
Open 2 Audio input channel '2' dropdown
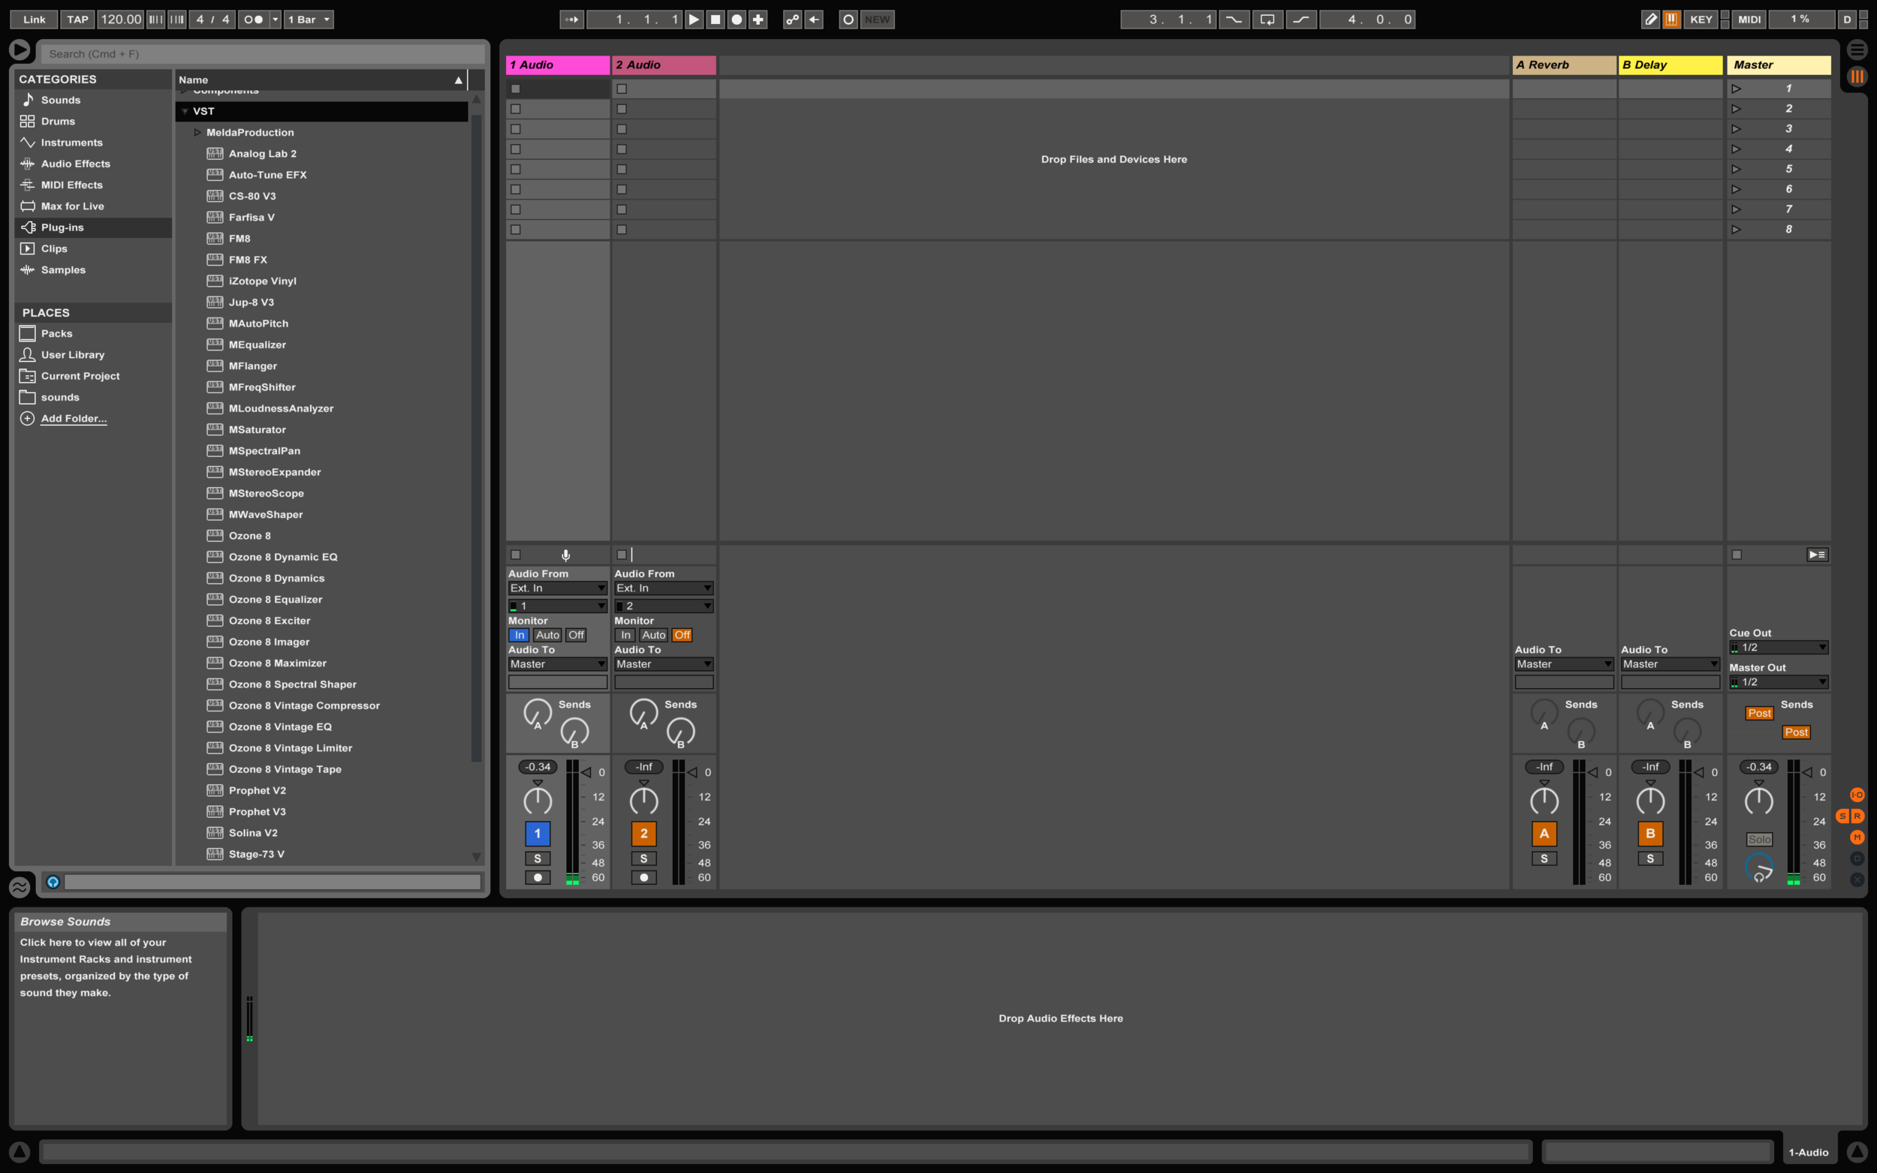pos(664,606)
